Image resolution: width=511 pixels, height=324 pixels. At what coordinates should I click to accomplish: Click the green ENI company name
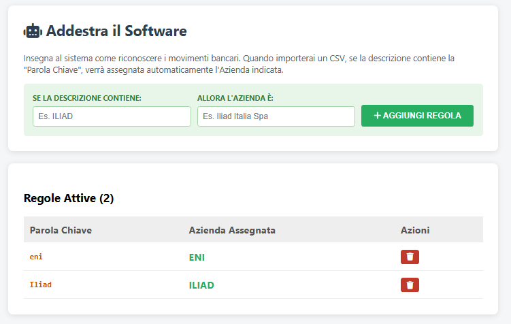(197, 257)
